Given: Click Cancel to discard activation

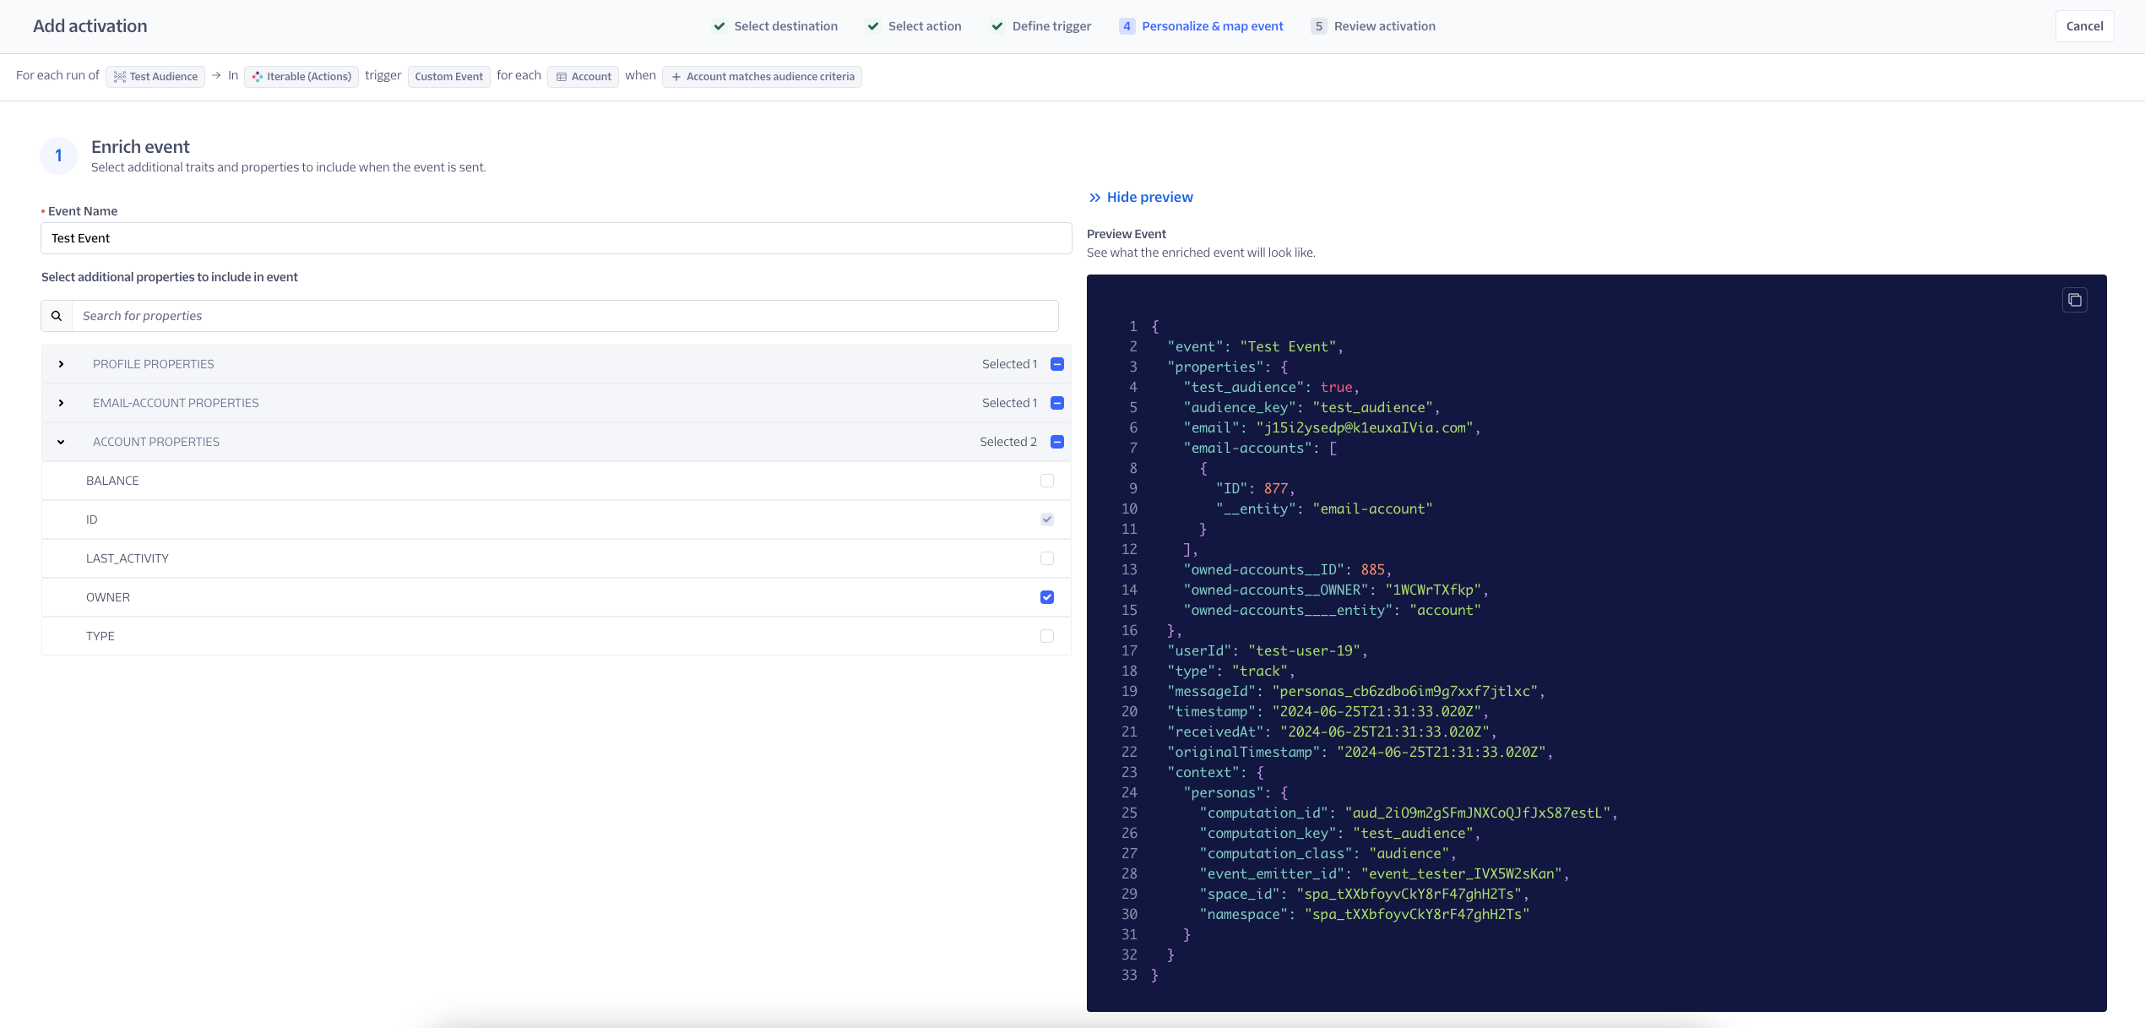Looking at the screenshot, I should 2085,24.
